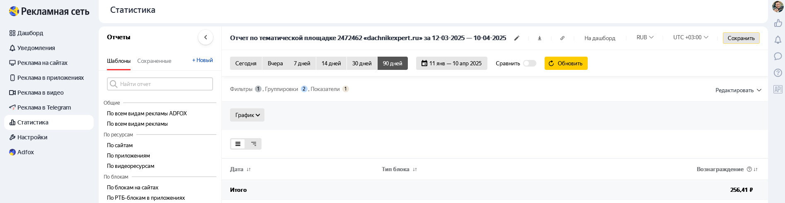Click the Найти отчет search field

tap(160, 84)
